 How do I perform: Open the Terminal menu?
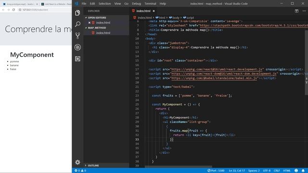point(150,3)
